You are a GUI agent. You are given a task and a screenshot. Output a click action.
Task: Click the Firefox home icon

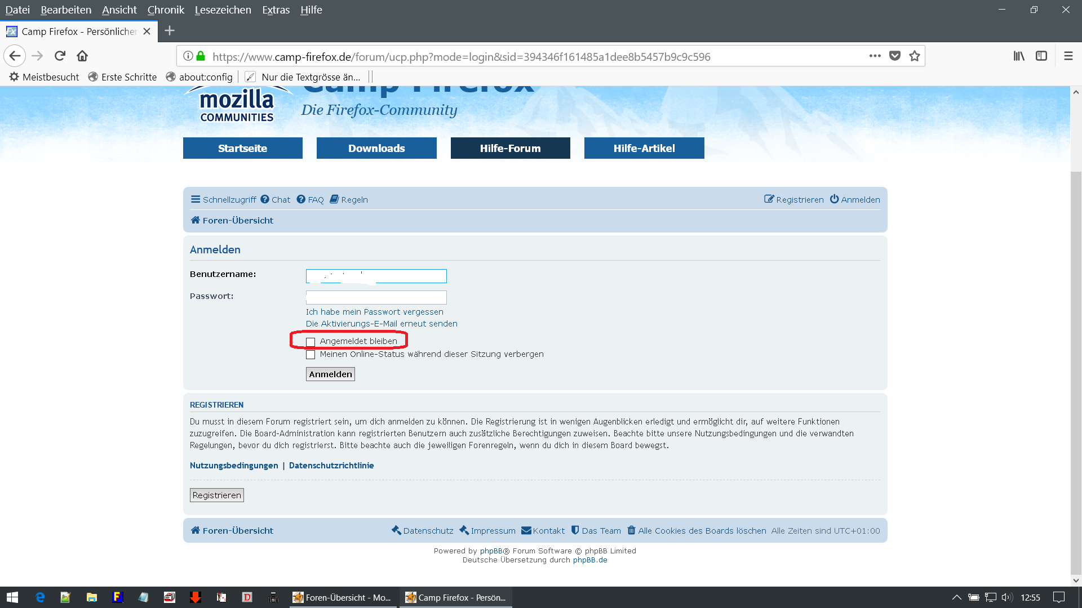click(x=82, y=56)
